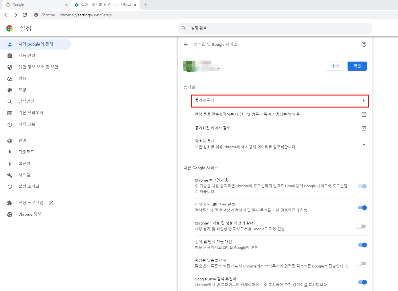398x291 pixels.
Task: Select 나와 Google의 관계 in sidebar
Action: pyautogui.click(x=36, y=44)
